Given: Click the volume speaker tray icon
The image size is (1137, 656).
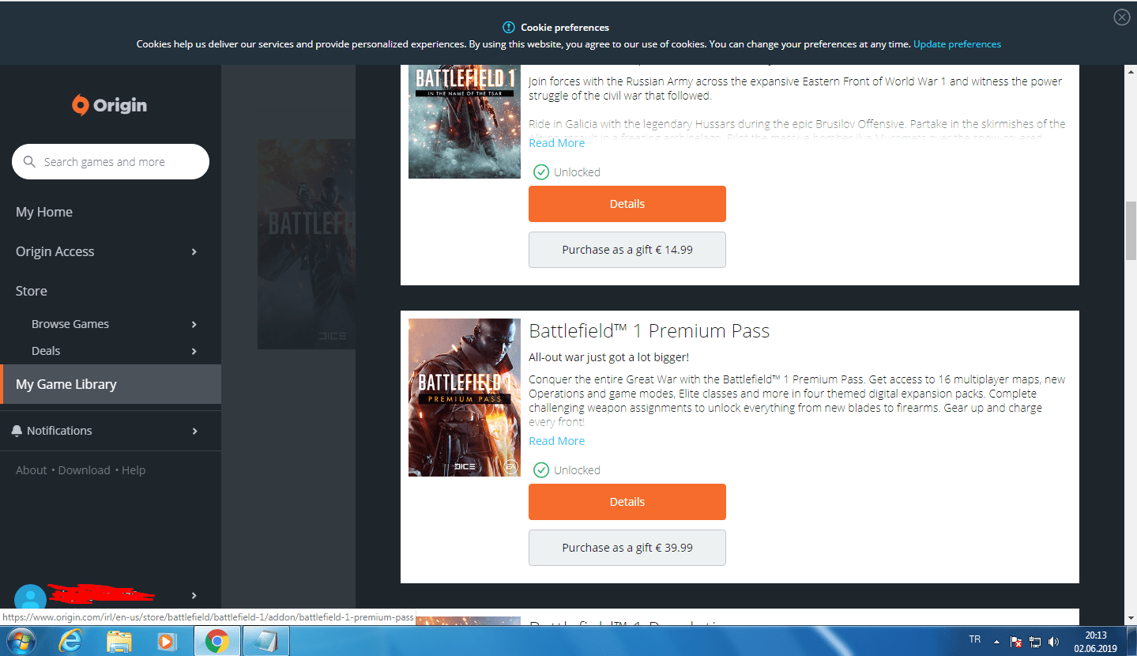Looking at the screenshot, I should coord(1053,642).
